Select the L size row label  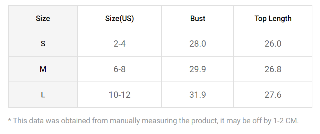tap(43, 95)
